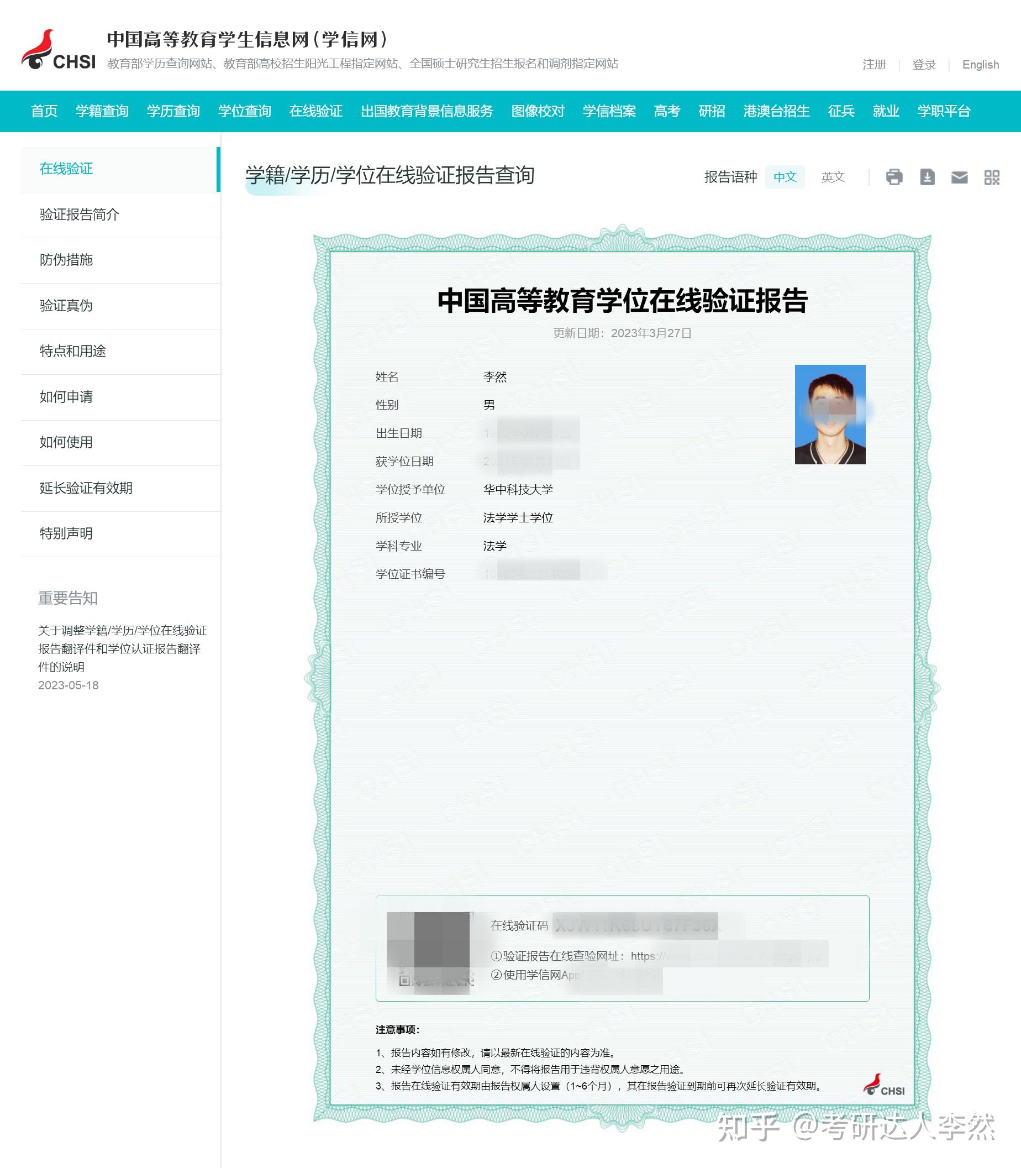Open the 注册 link
Image resolution: width=1021 pixels, height=1168 pixels.
pyautogui.click(x=874, y=65)
